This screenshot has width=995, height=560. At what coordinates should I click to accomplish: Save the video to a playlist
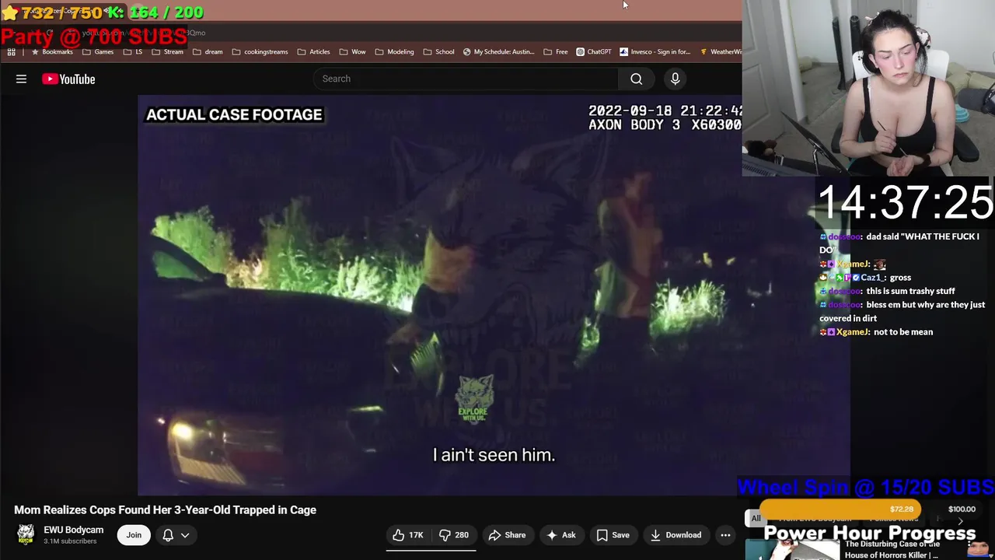(613, 535)
